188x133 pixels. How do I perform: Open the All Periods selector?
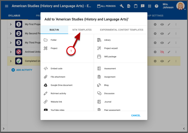[x=106, y=6]
